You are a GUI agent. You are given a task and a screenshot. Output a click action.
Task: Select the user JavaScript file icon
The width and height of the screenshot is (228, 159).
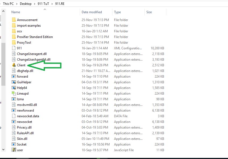(x=14, y=150)
